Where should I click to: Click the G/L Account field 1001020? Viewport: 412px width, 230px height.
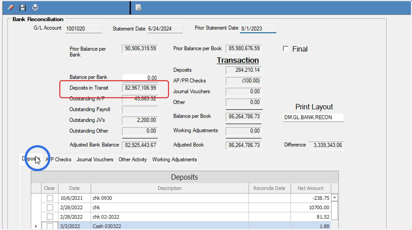click(83, 29)
